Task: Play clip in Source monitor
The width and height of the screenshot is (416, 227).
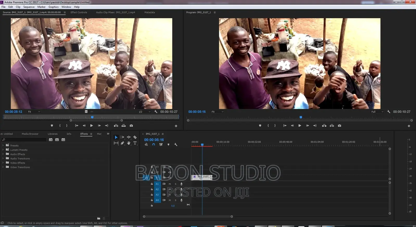Action: 92,126
